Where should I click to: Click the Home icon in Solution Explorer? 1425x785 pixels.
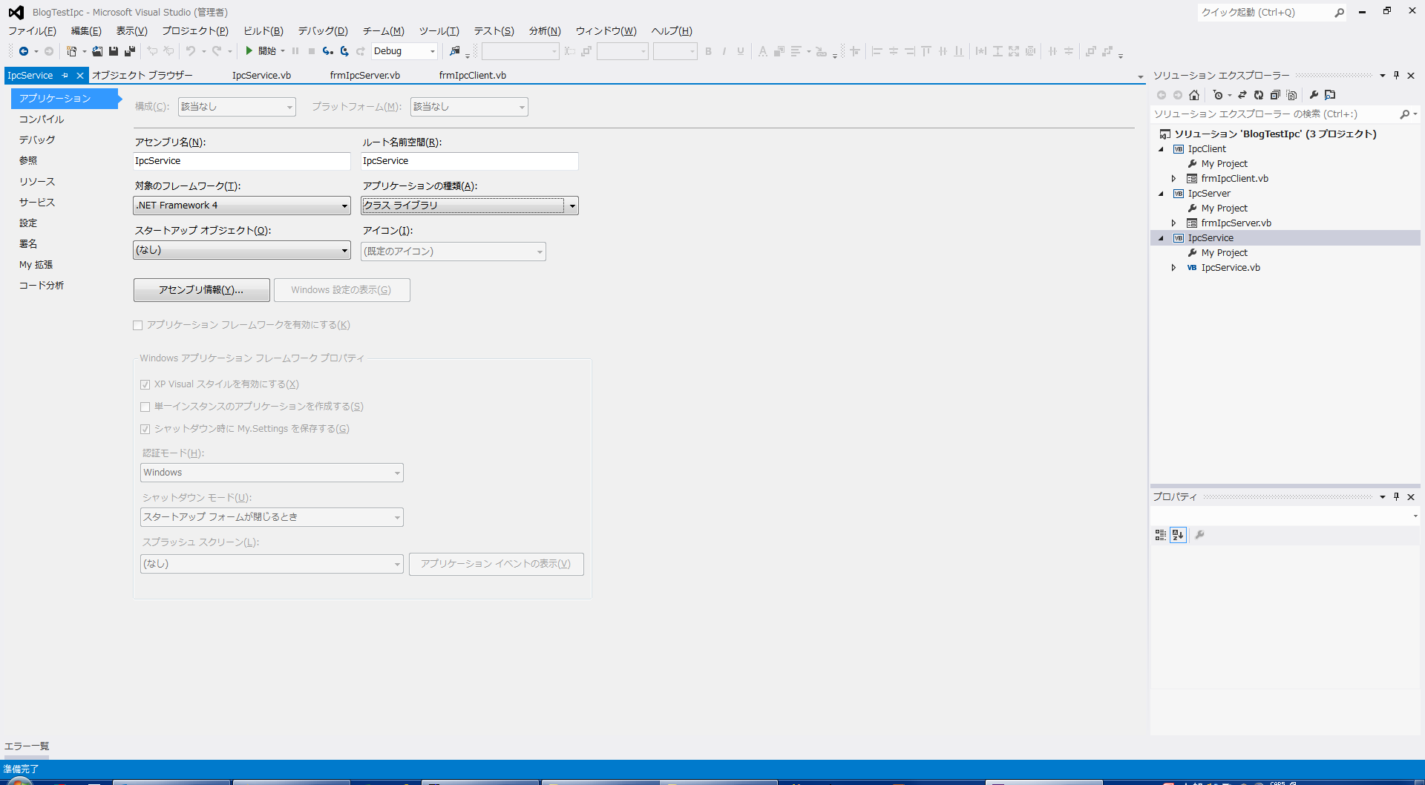[1194, 95]
